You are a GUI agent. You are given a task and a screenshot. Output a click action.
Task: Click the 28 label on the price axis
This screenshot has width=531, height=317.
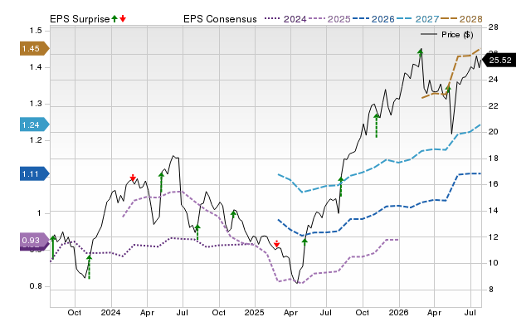pyautogui.click(x=494, y=27)
